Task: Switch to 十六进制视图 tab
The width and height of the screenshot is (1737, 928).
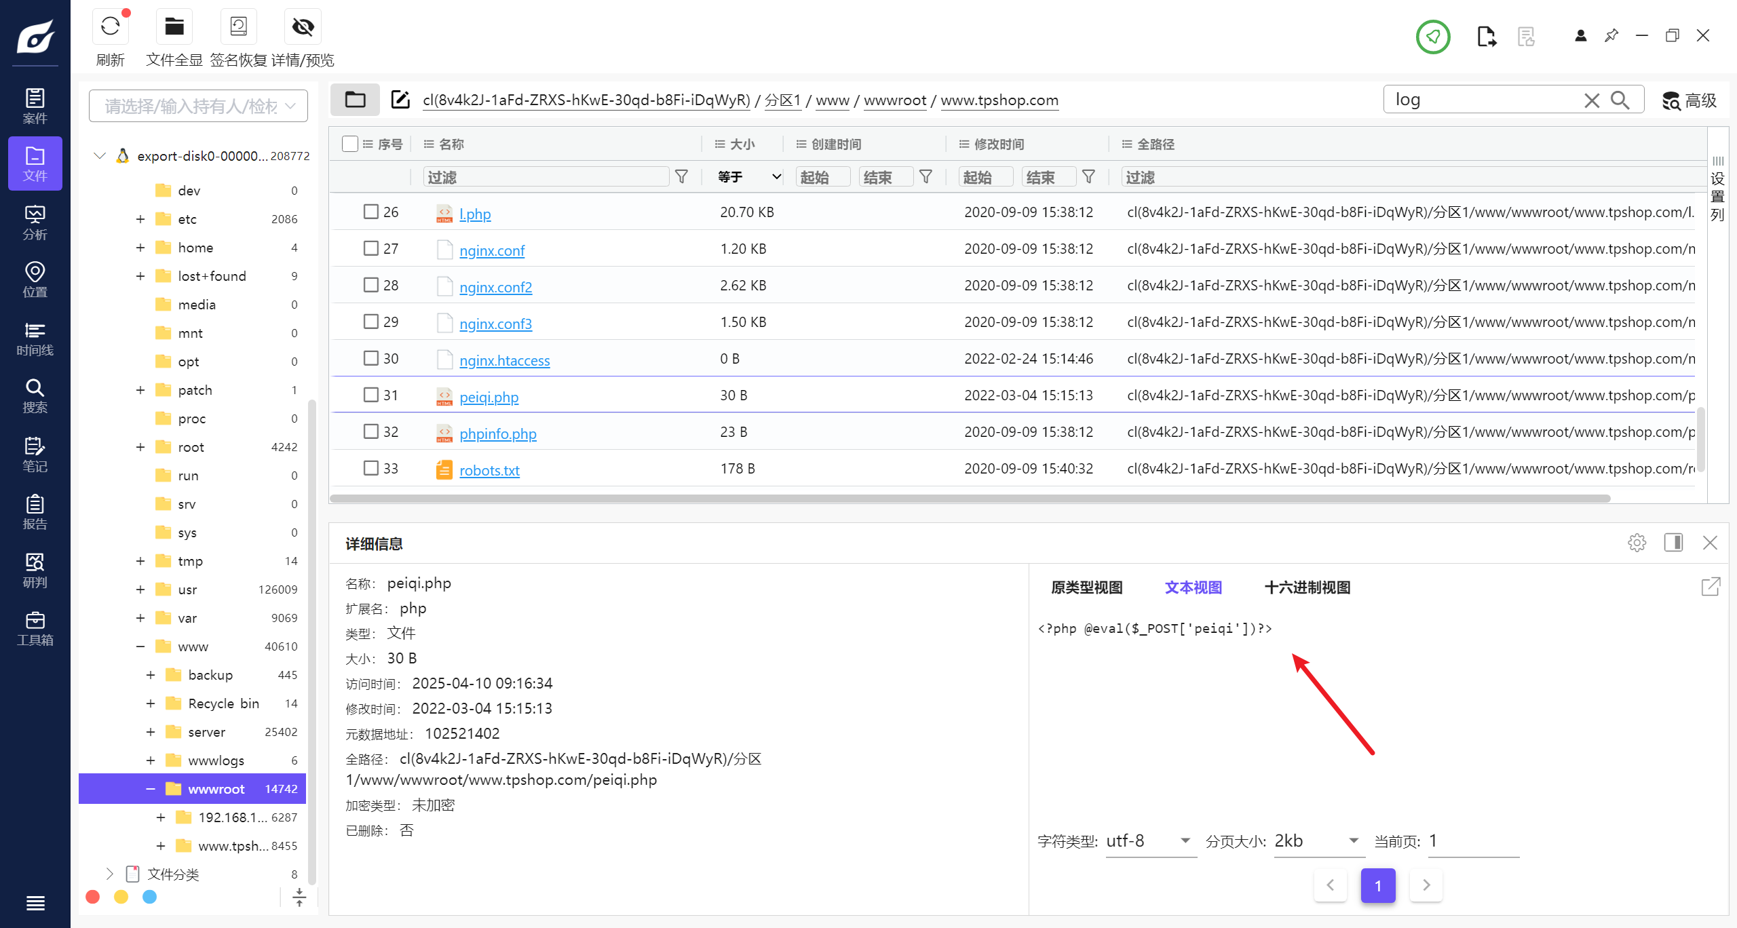Action: pos(1307,587)
